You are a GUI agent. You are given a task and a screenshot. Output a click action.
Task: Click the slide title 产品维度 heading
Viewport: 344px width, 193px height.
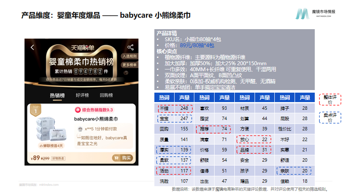point(106,15)
